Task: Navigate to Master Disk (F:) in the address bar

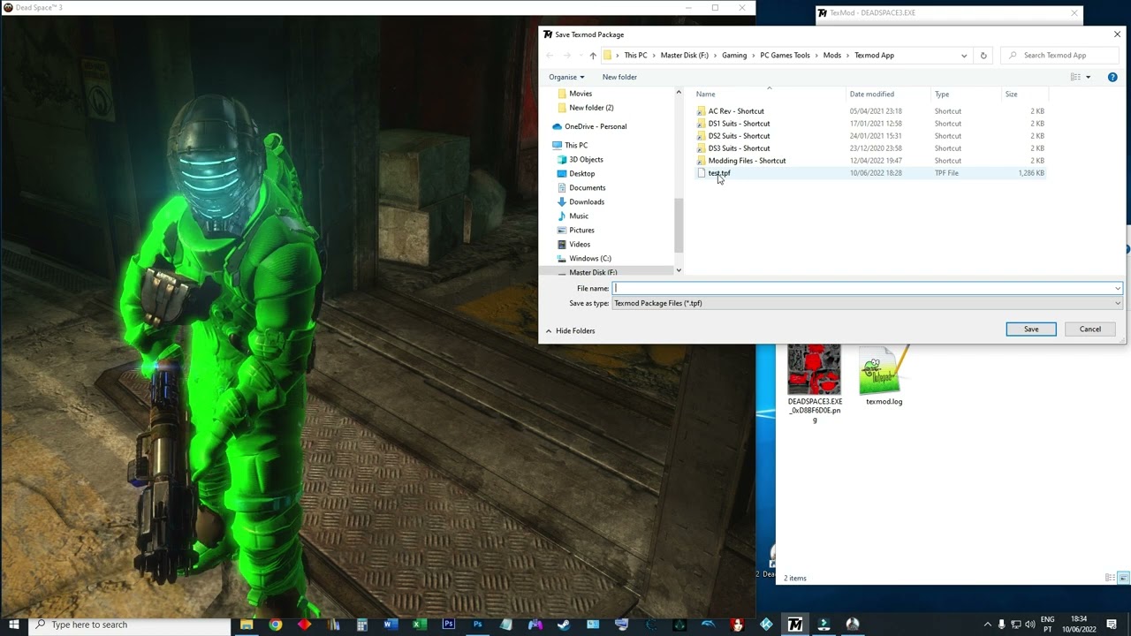Action: click(685, 55)
